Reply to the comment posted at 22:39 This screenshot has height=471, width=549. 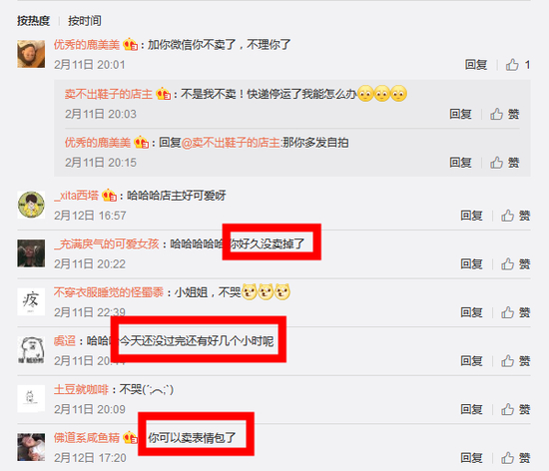(x=471, y=312)
